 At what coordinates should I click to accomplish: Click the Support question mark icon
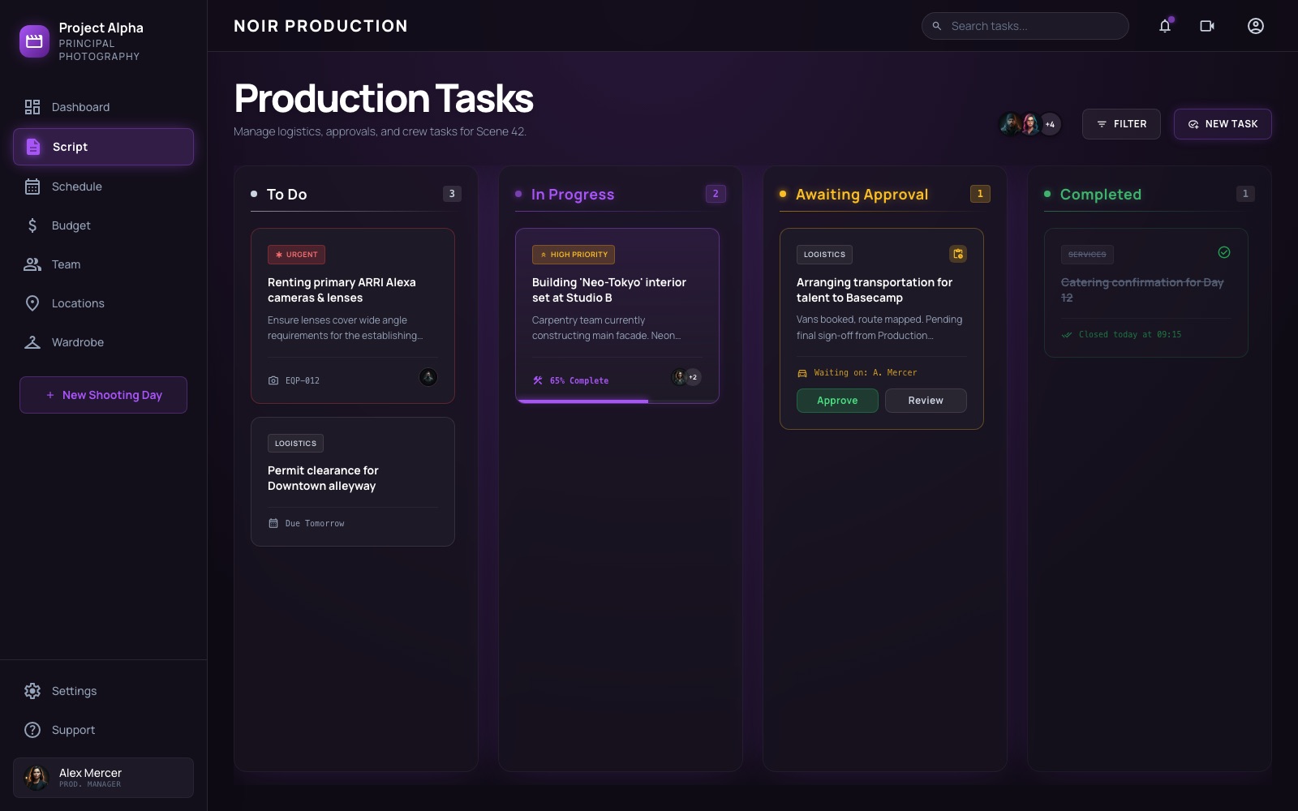click(x=32, y=730)
